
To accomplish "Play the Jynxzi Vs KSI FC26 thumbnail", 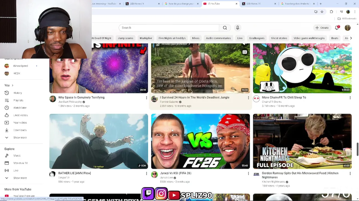I will pos(200,141).
